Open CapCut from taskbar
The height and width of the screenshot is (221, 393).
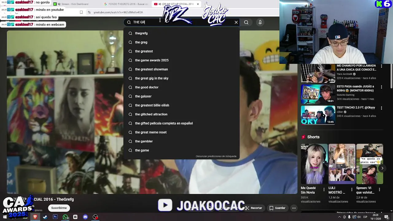coord(75,217)
